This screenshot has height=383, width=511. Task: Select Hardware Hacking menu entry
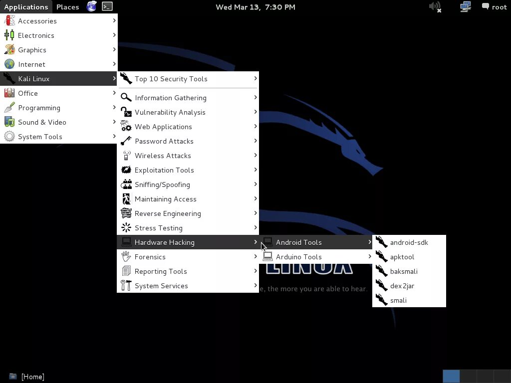click(x=188, y=242)
